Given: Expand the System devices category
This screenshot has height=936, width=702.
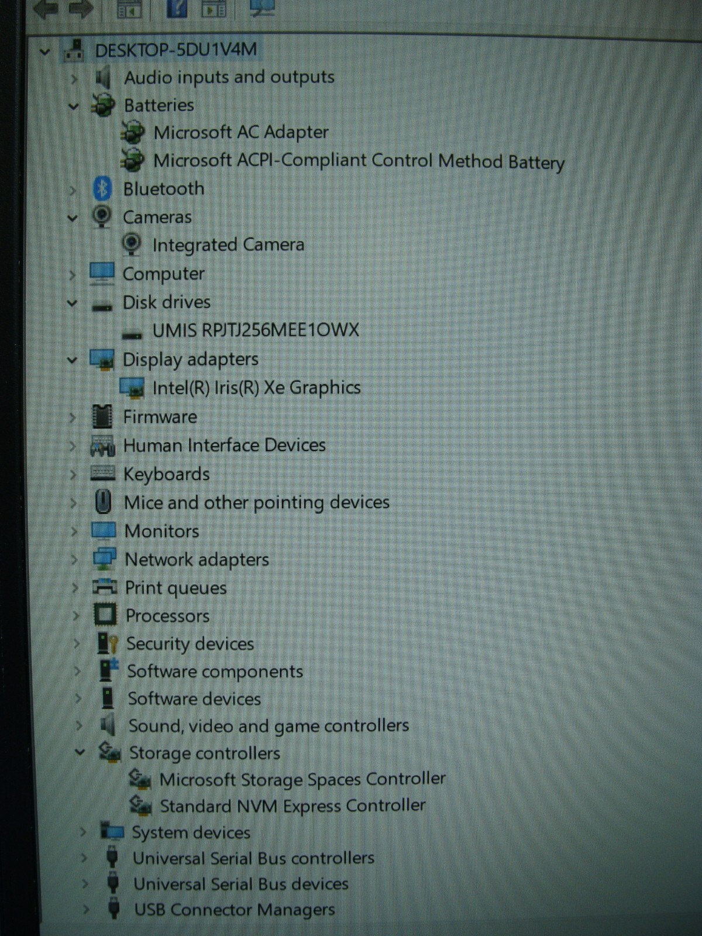Looking at the screenshot, I should (x=83, y=832).
